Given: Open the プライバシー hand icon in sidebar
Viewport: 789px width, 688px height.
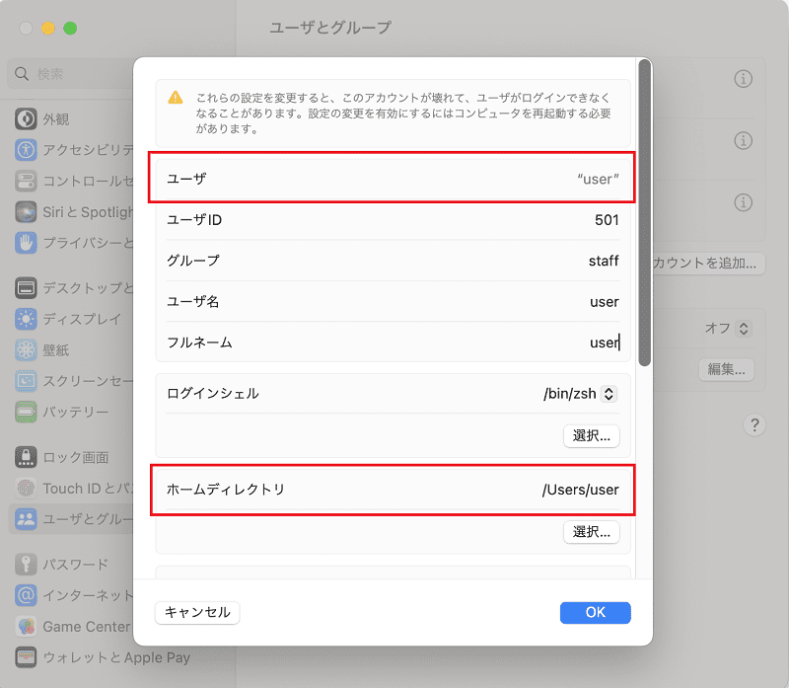Looking at the screenshot, I should pyautogui.click(x=26, y=243).
